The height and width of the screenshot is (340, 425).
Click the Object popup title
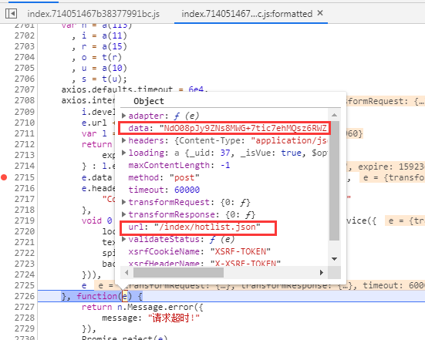coord(149,101)
